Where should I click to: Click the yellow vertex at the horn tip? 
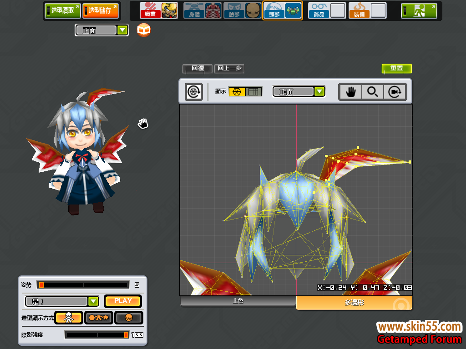pos(410,162)
